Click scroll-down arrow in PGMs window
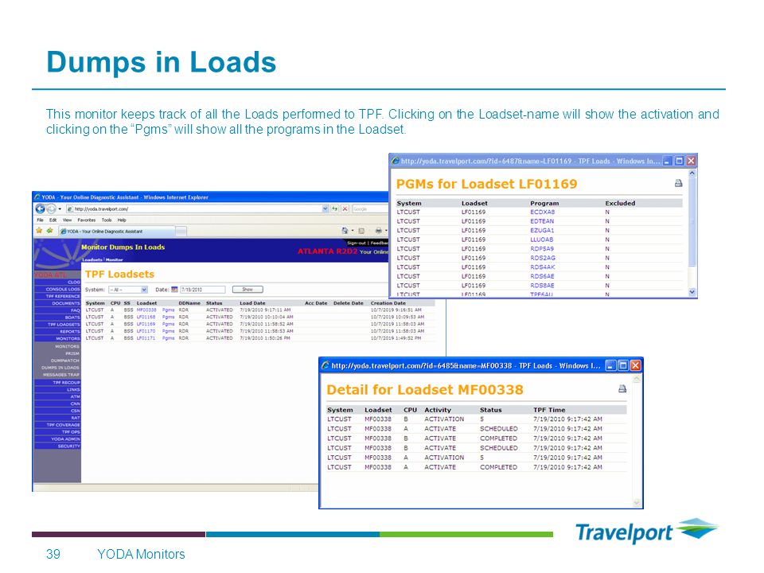 tap(692, 292)
